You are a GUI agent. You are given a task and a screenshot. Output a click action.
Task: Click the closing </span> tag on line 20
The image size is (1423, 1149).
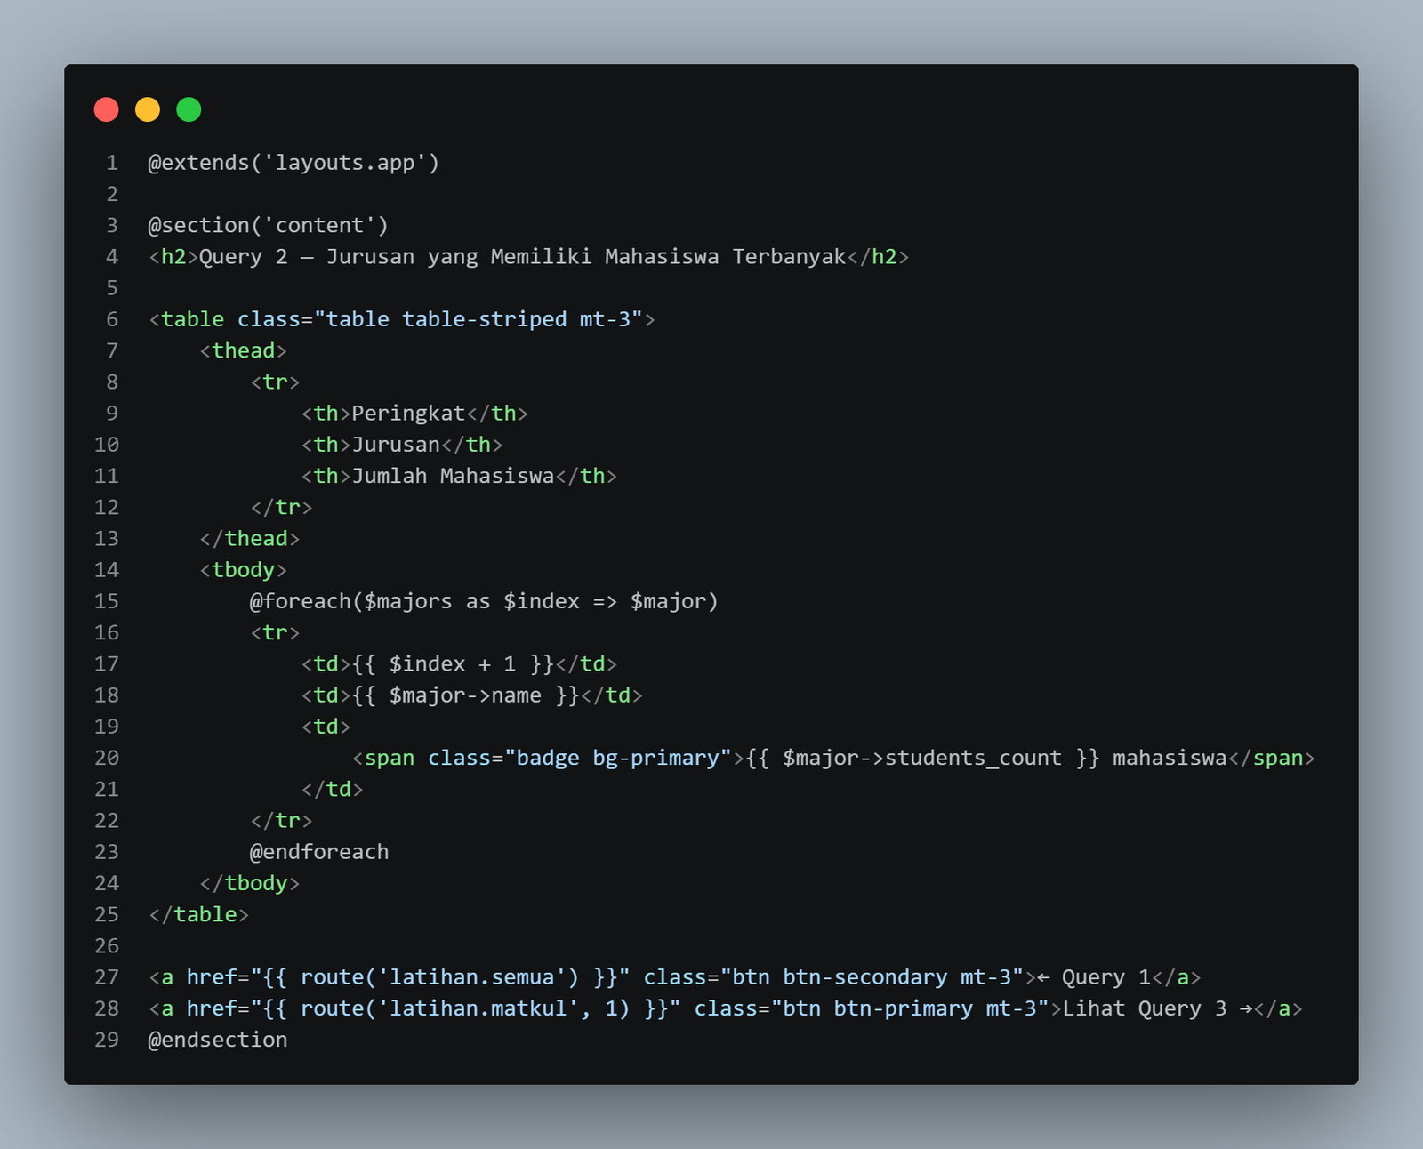1272,758
